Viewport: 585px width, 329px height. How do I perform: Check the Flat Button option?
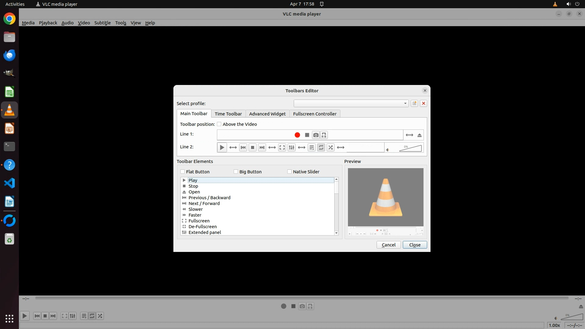tap(183, 172)
